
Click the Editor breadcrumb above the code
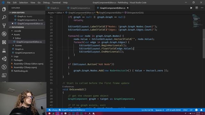pyautogui.click(x=59, y=13)
